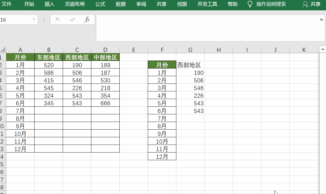Click the 西部地区 header cell in column C
Screen dimensions: 326x194
(x=77, y=57)
